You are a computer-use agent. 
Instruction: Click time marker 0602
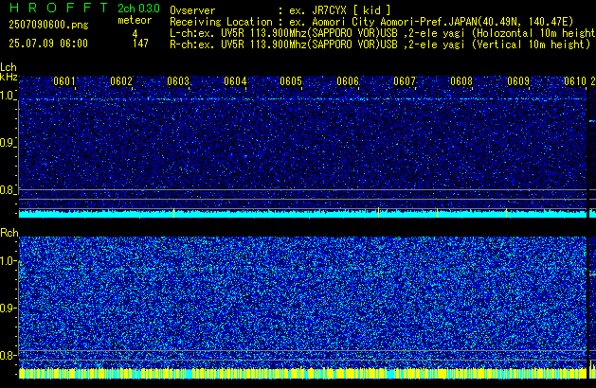click(121, 81)
